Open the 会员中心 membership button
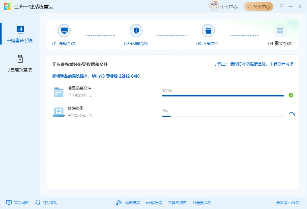The height and width of the screenshot is (209, 307). click(x=258, y=6)
